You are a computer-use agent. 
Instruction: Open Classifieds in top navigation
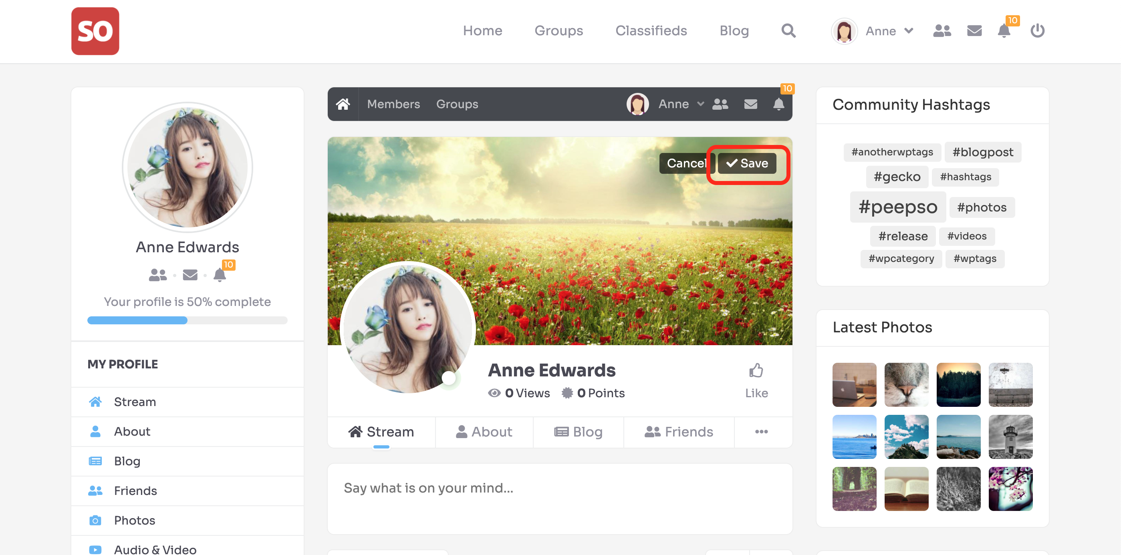coord(651,31)
